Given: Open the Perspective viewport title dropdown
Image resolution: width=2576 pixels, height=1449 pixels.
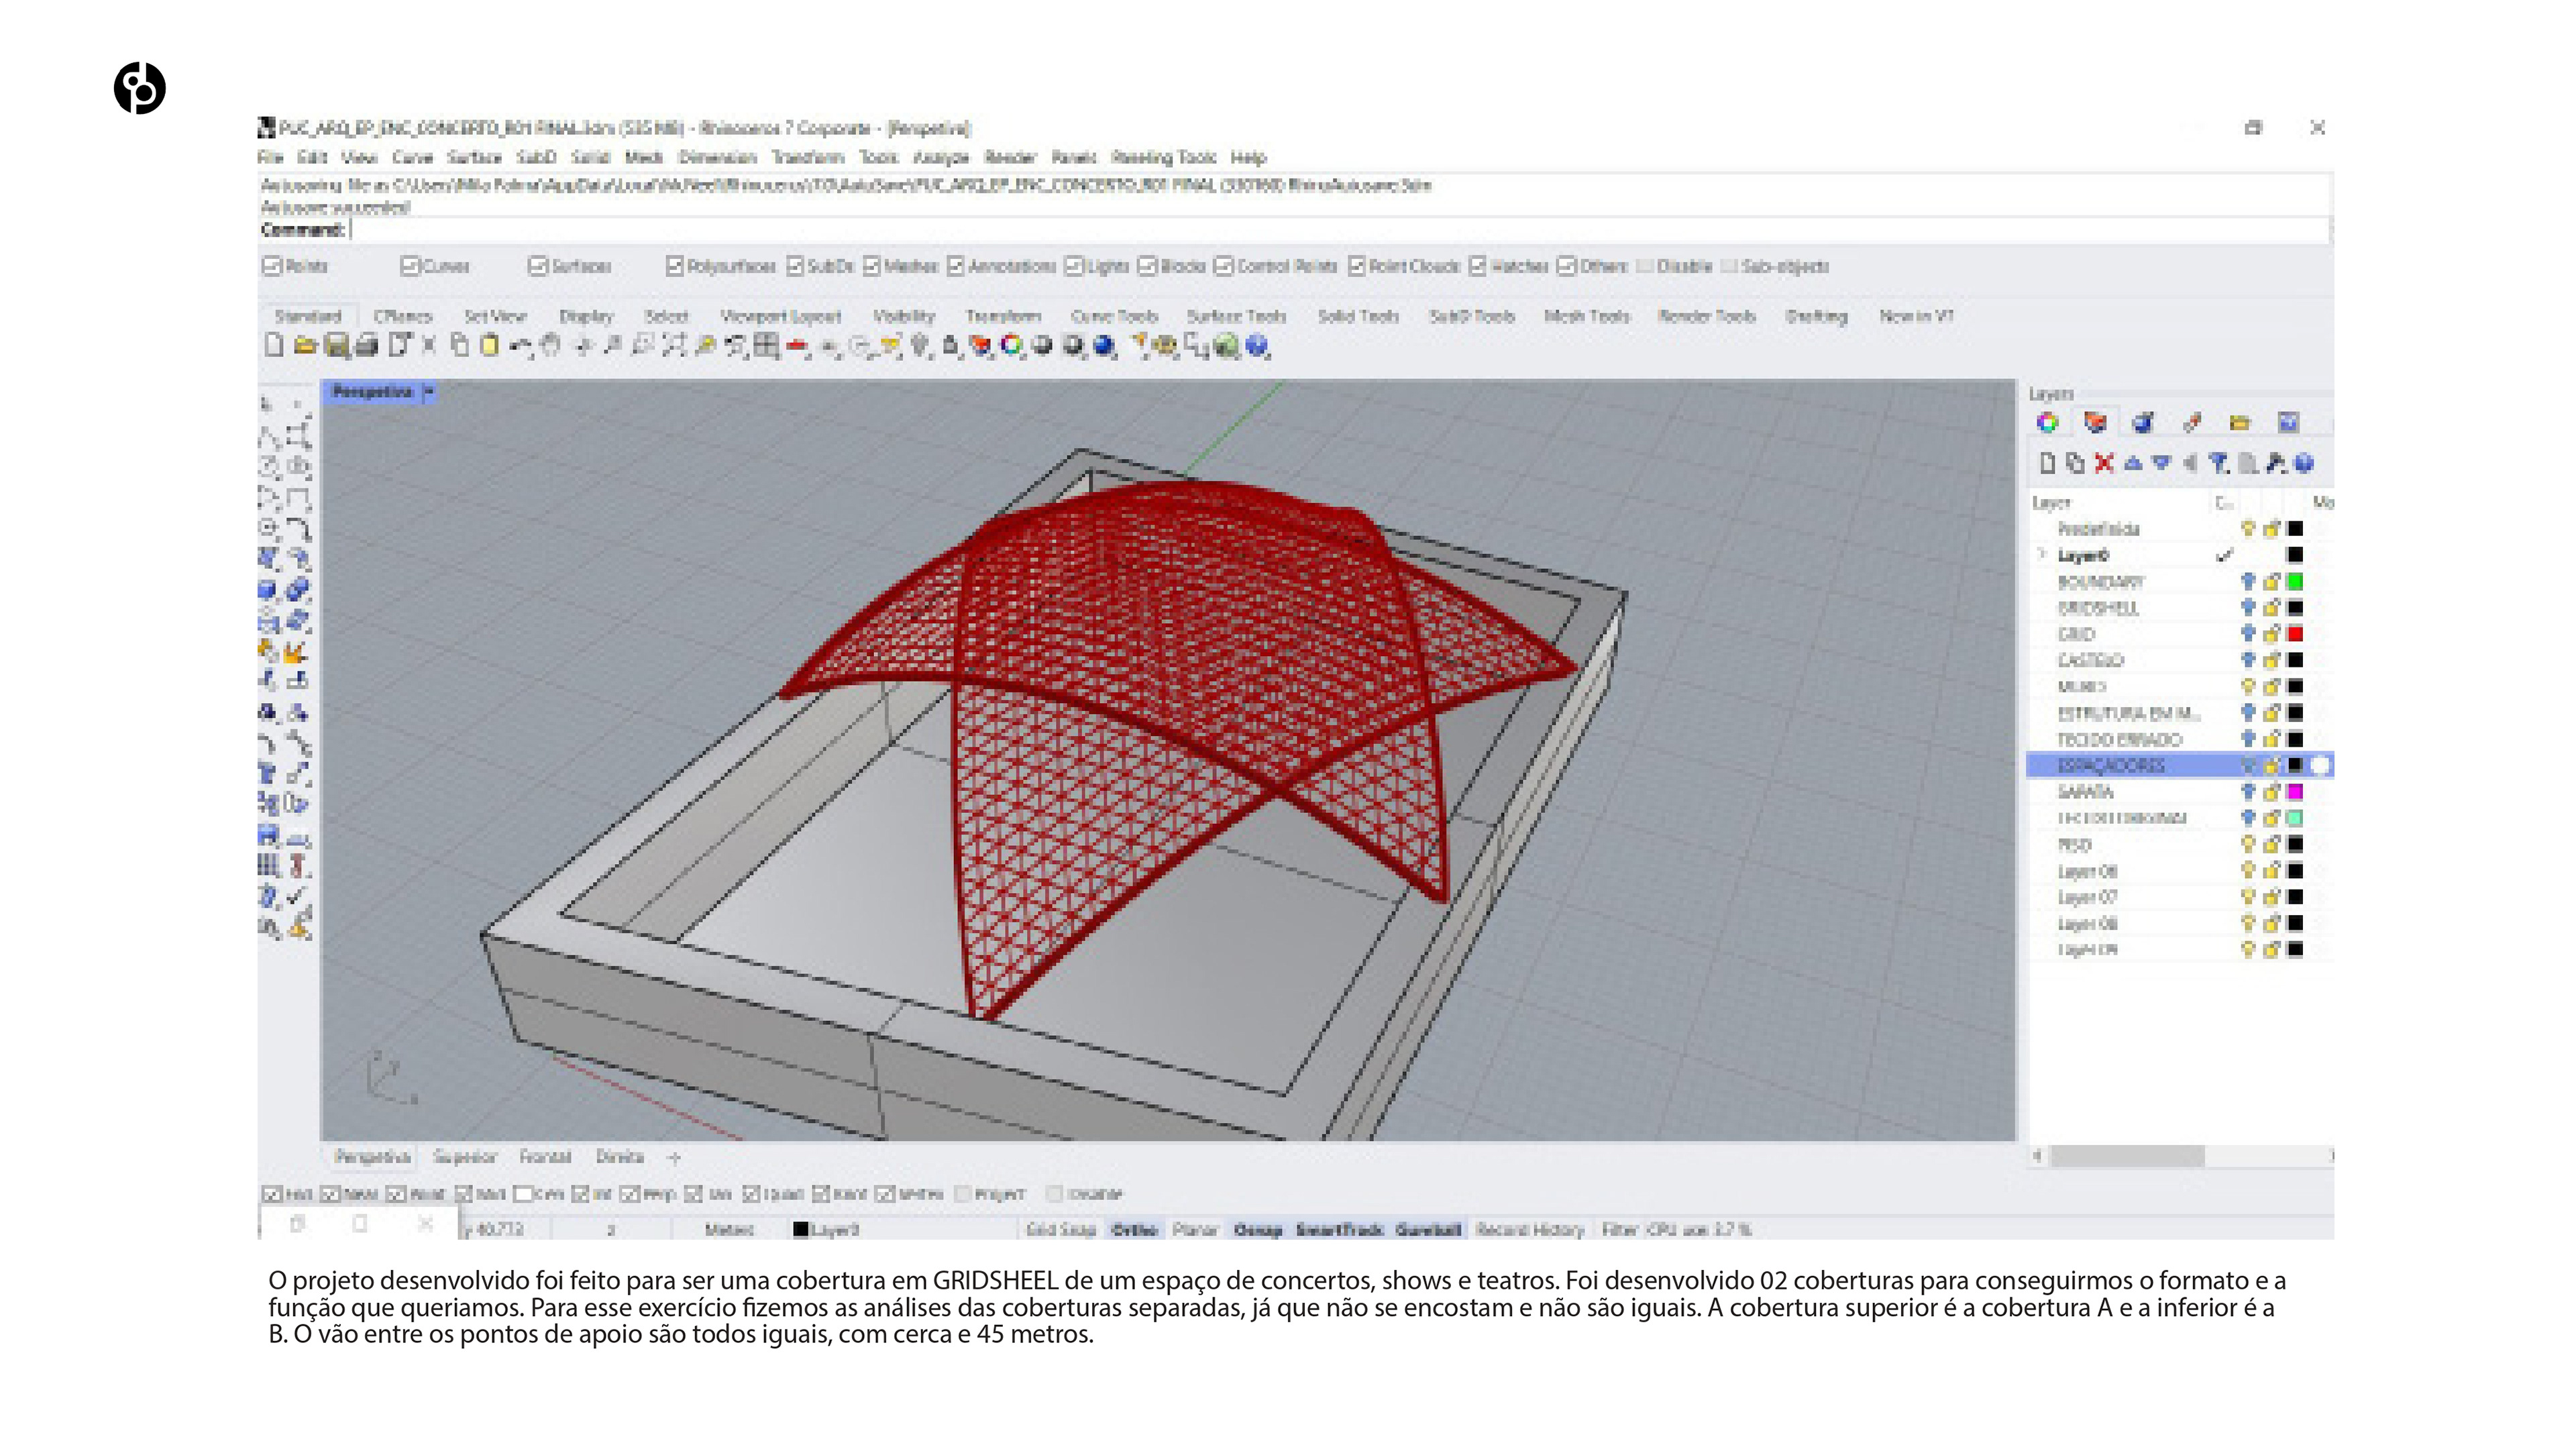Looking at the screenshot, I should (x=429, y=392).
